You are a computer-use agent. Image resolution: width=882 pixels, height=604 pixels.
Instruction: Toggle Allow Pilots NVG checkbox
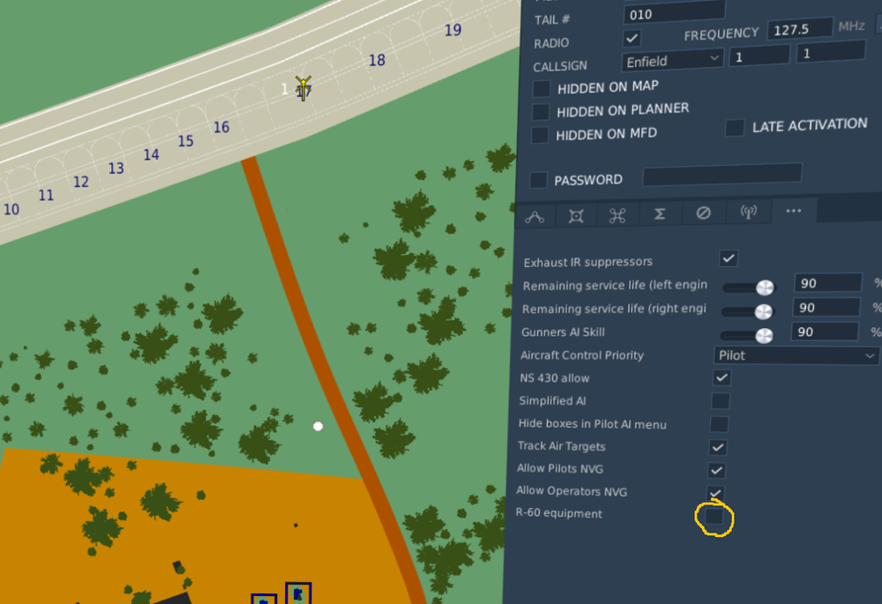pos(716,470)
